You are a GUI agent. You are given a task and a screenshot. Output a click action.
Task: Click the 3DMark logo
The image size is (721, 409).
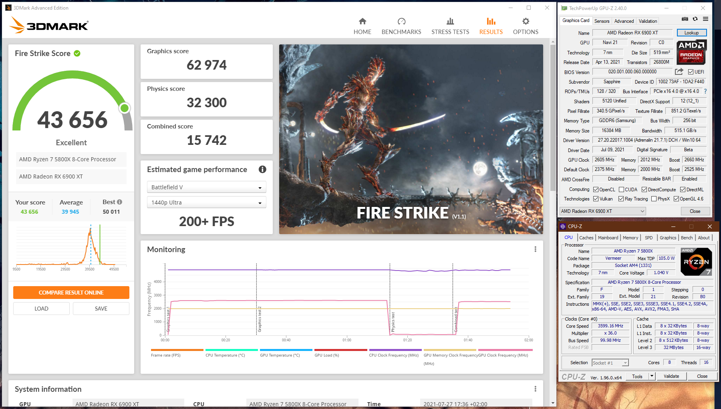pos(49,25)
